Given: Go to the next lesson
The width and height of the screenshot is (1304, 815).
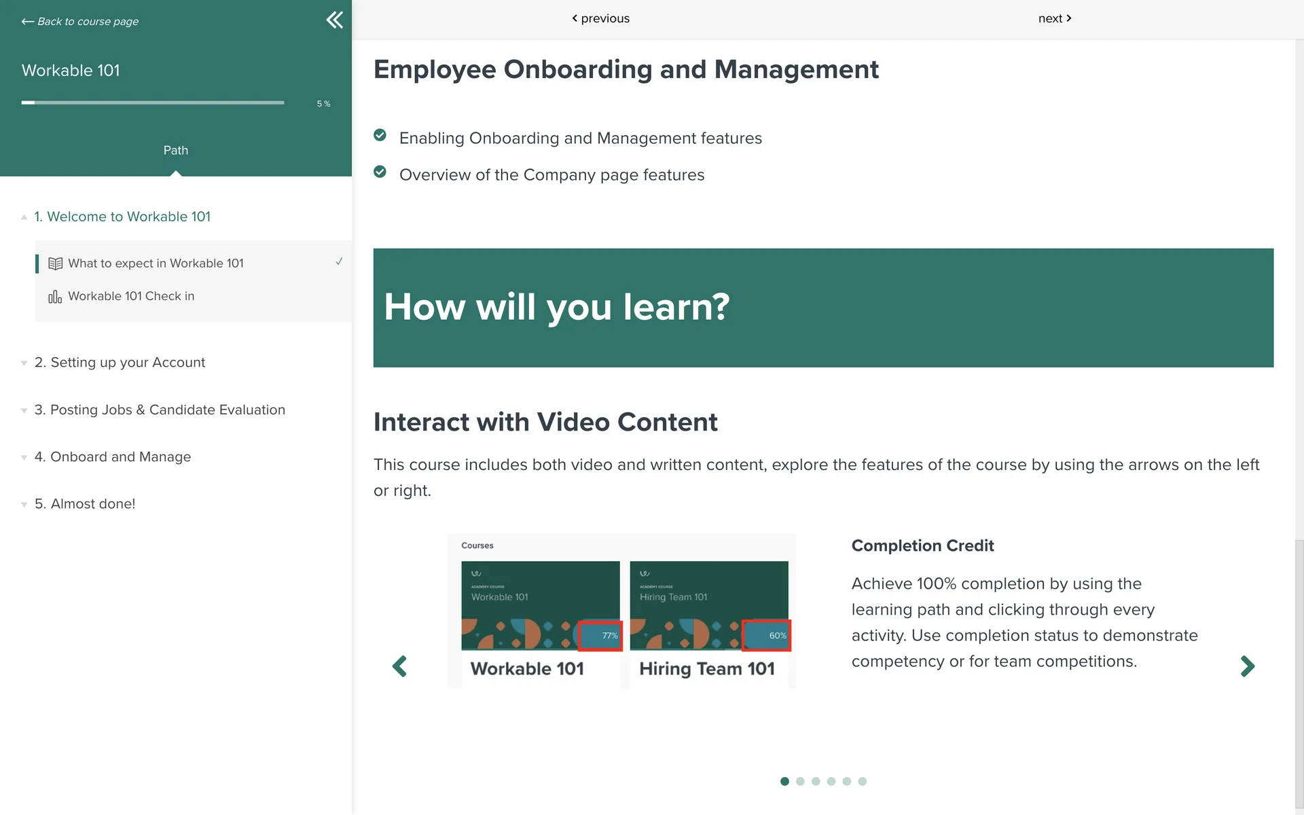Looking at the screenshot, I should 1054,18.
